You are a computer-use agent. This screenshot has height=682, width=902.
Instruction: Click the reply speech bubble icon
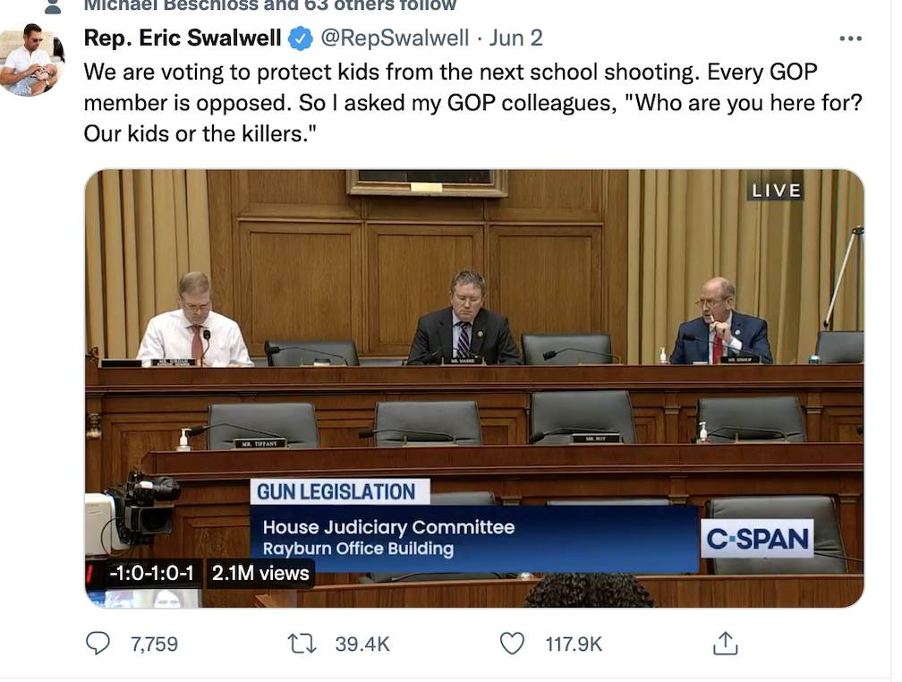coord(98,643)
